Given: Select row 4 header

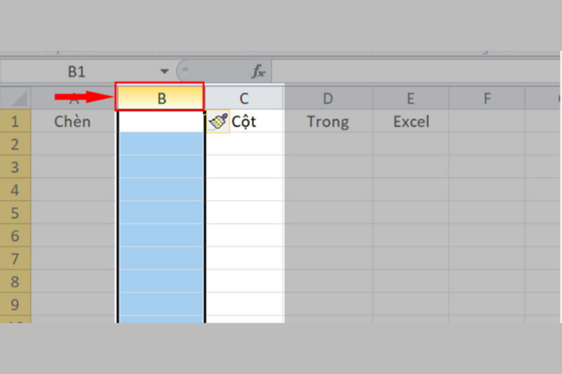Looking at the screenshot, I should pos(15,190).
